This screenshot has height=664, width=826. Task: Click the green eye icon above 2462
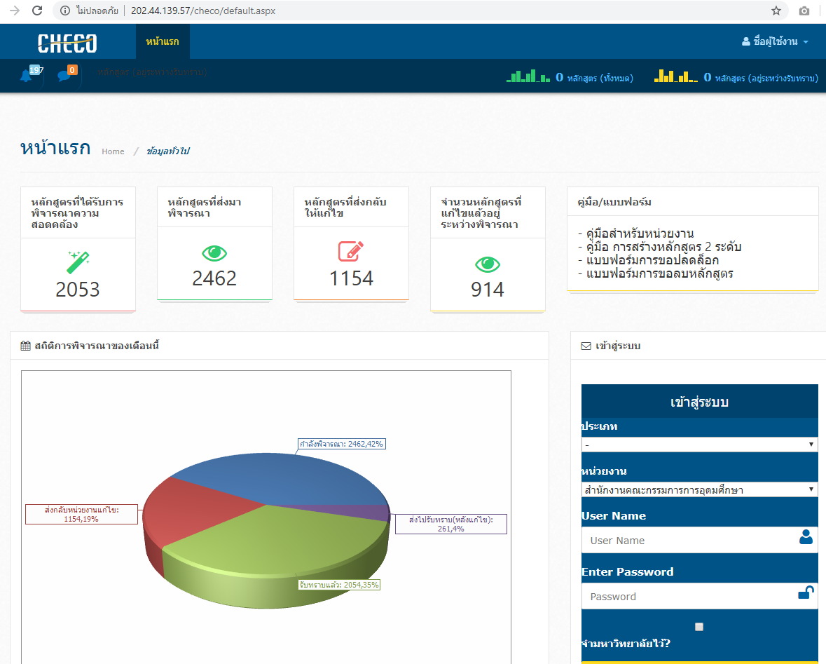(214, 252)
